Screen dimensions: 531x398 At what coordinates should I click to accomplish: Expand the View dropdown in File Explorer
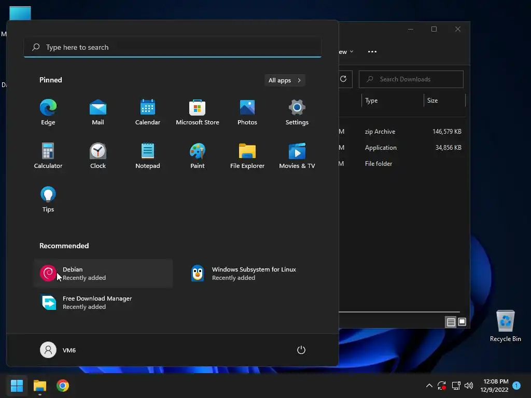pyautogui.click(x=346, y=52)
